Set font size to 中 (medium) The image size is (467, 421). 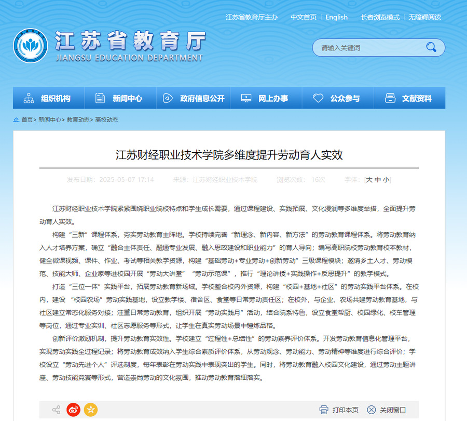[378, 180]
